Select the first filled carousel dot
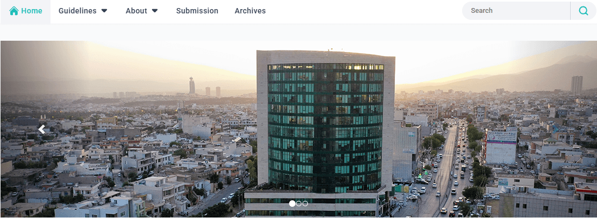The image size is (597, 218). (x=292, y=204)
